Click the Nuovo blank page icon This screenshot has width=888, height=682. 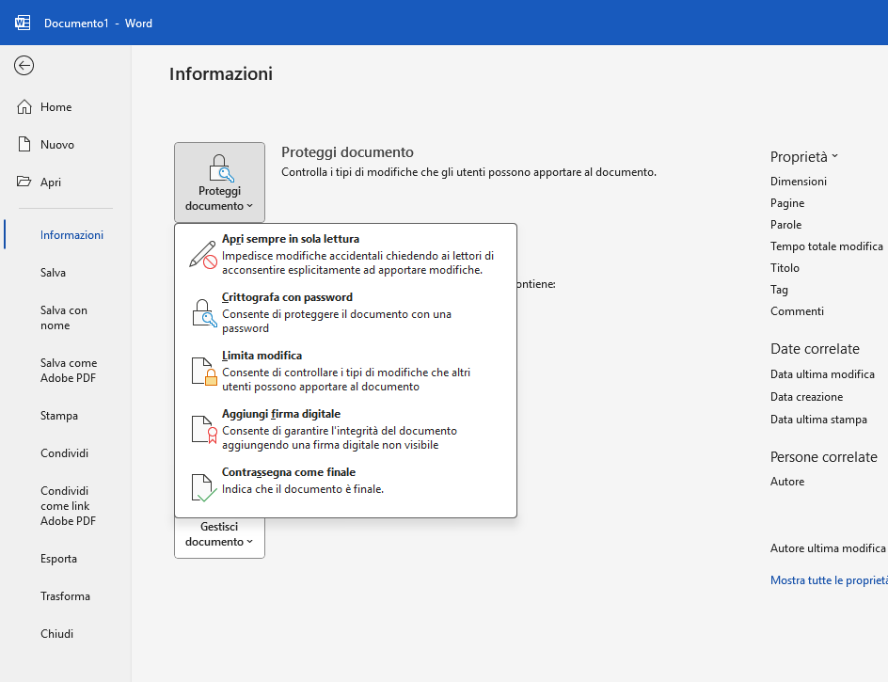click(x=25, y=145)
